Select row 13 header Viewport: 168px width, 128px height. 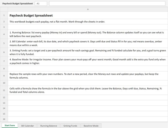[4, 103]
